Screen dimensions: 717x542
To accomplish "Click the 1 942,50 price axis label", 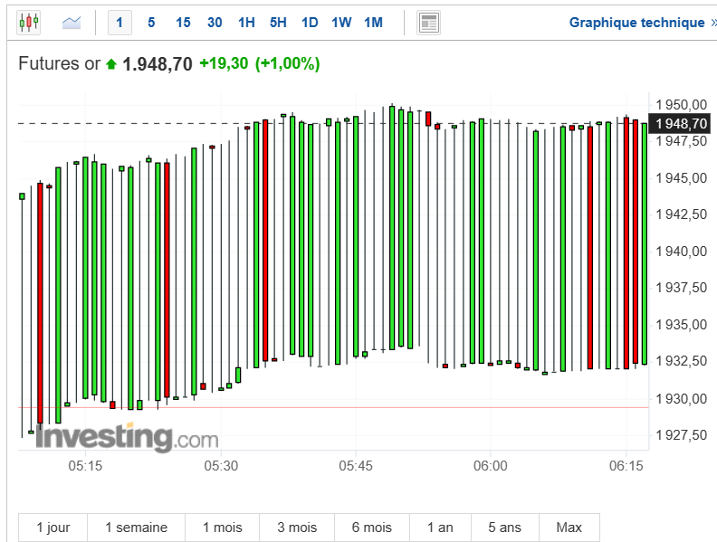I will pos(682,214).
